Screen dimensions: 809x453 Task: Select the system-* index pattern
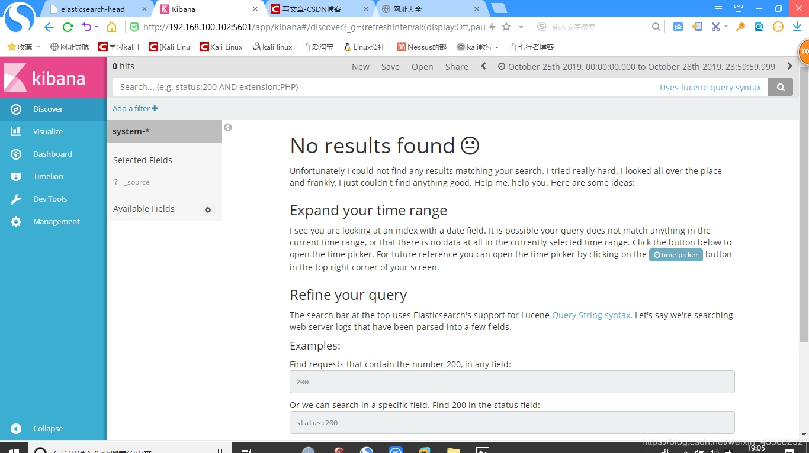pyautogui.click(x=164, y=131)
